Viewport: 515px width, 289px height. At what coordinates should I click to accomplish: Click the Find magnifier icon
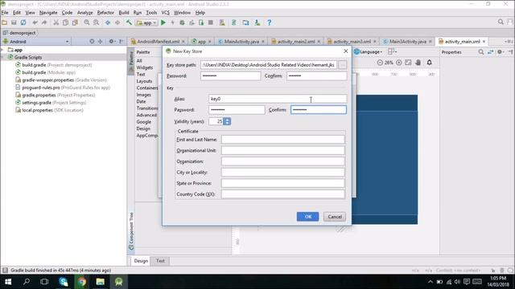coord(87,22)
